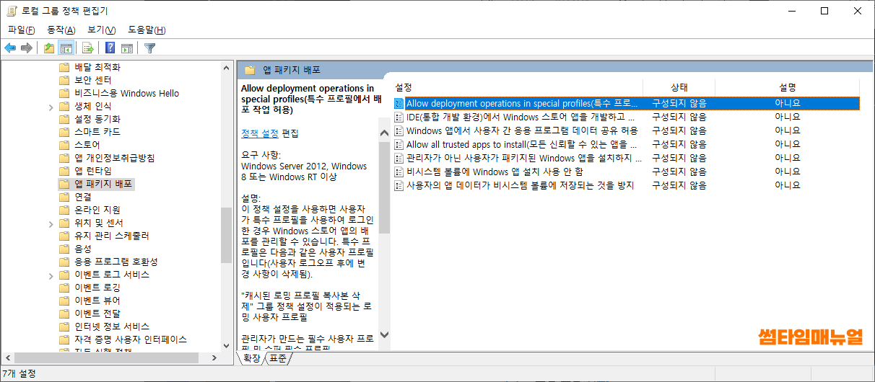Screen dimensions: 875x382
Task: Open help via the blue question mark icon
Action: click(x=110, y=48)
